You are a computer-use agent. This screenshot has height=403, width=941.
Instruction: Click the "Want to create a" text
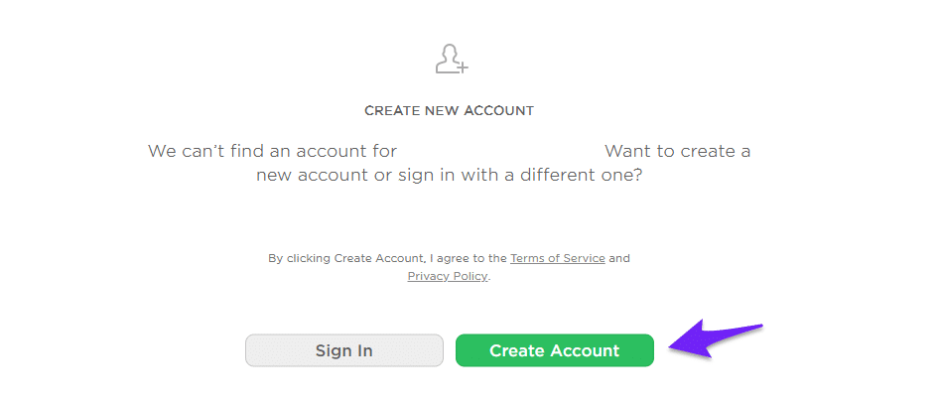pyautogui.click(x=677, y=152)
